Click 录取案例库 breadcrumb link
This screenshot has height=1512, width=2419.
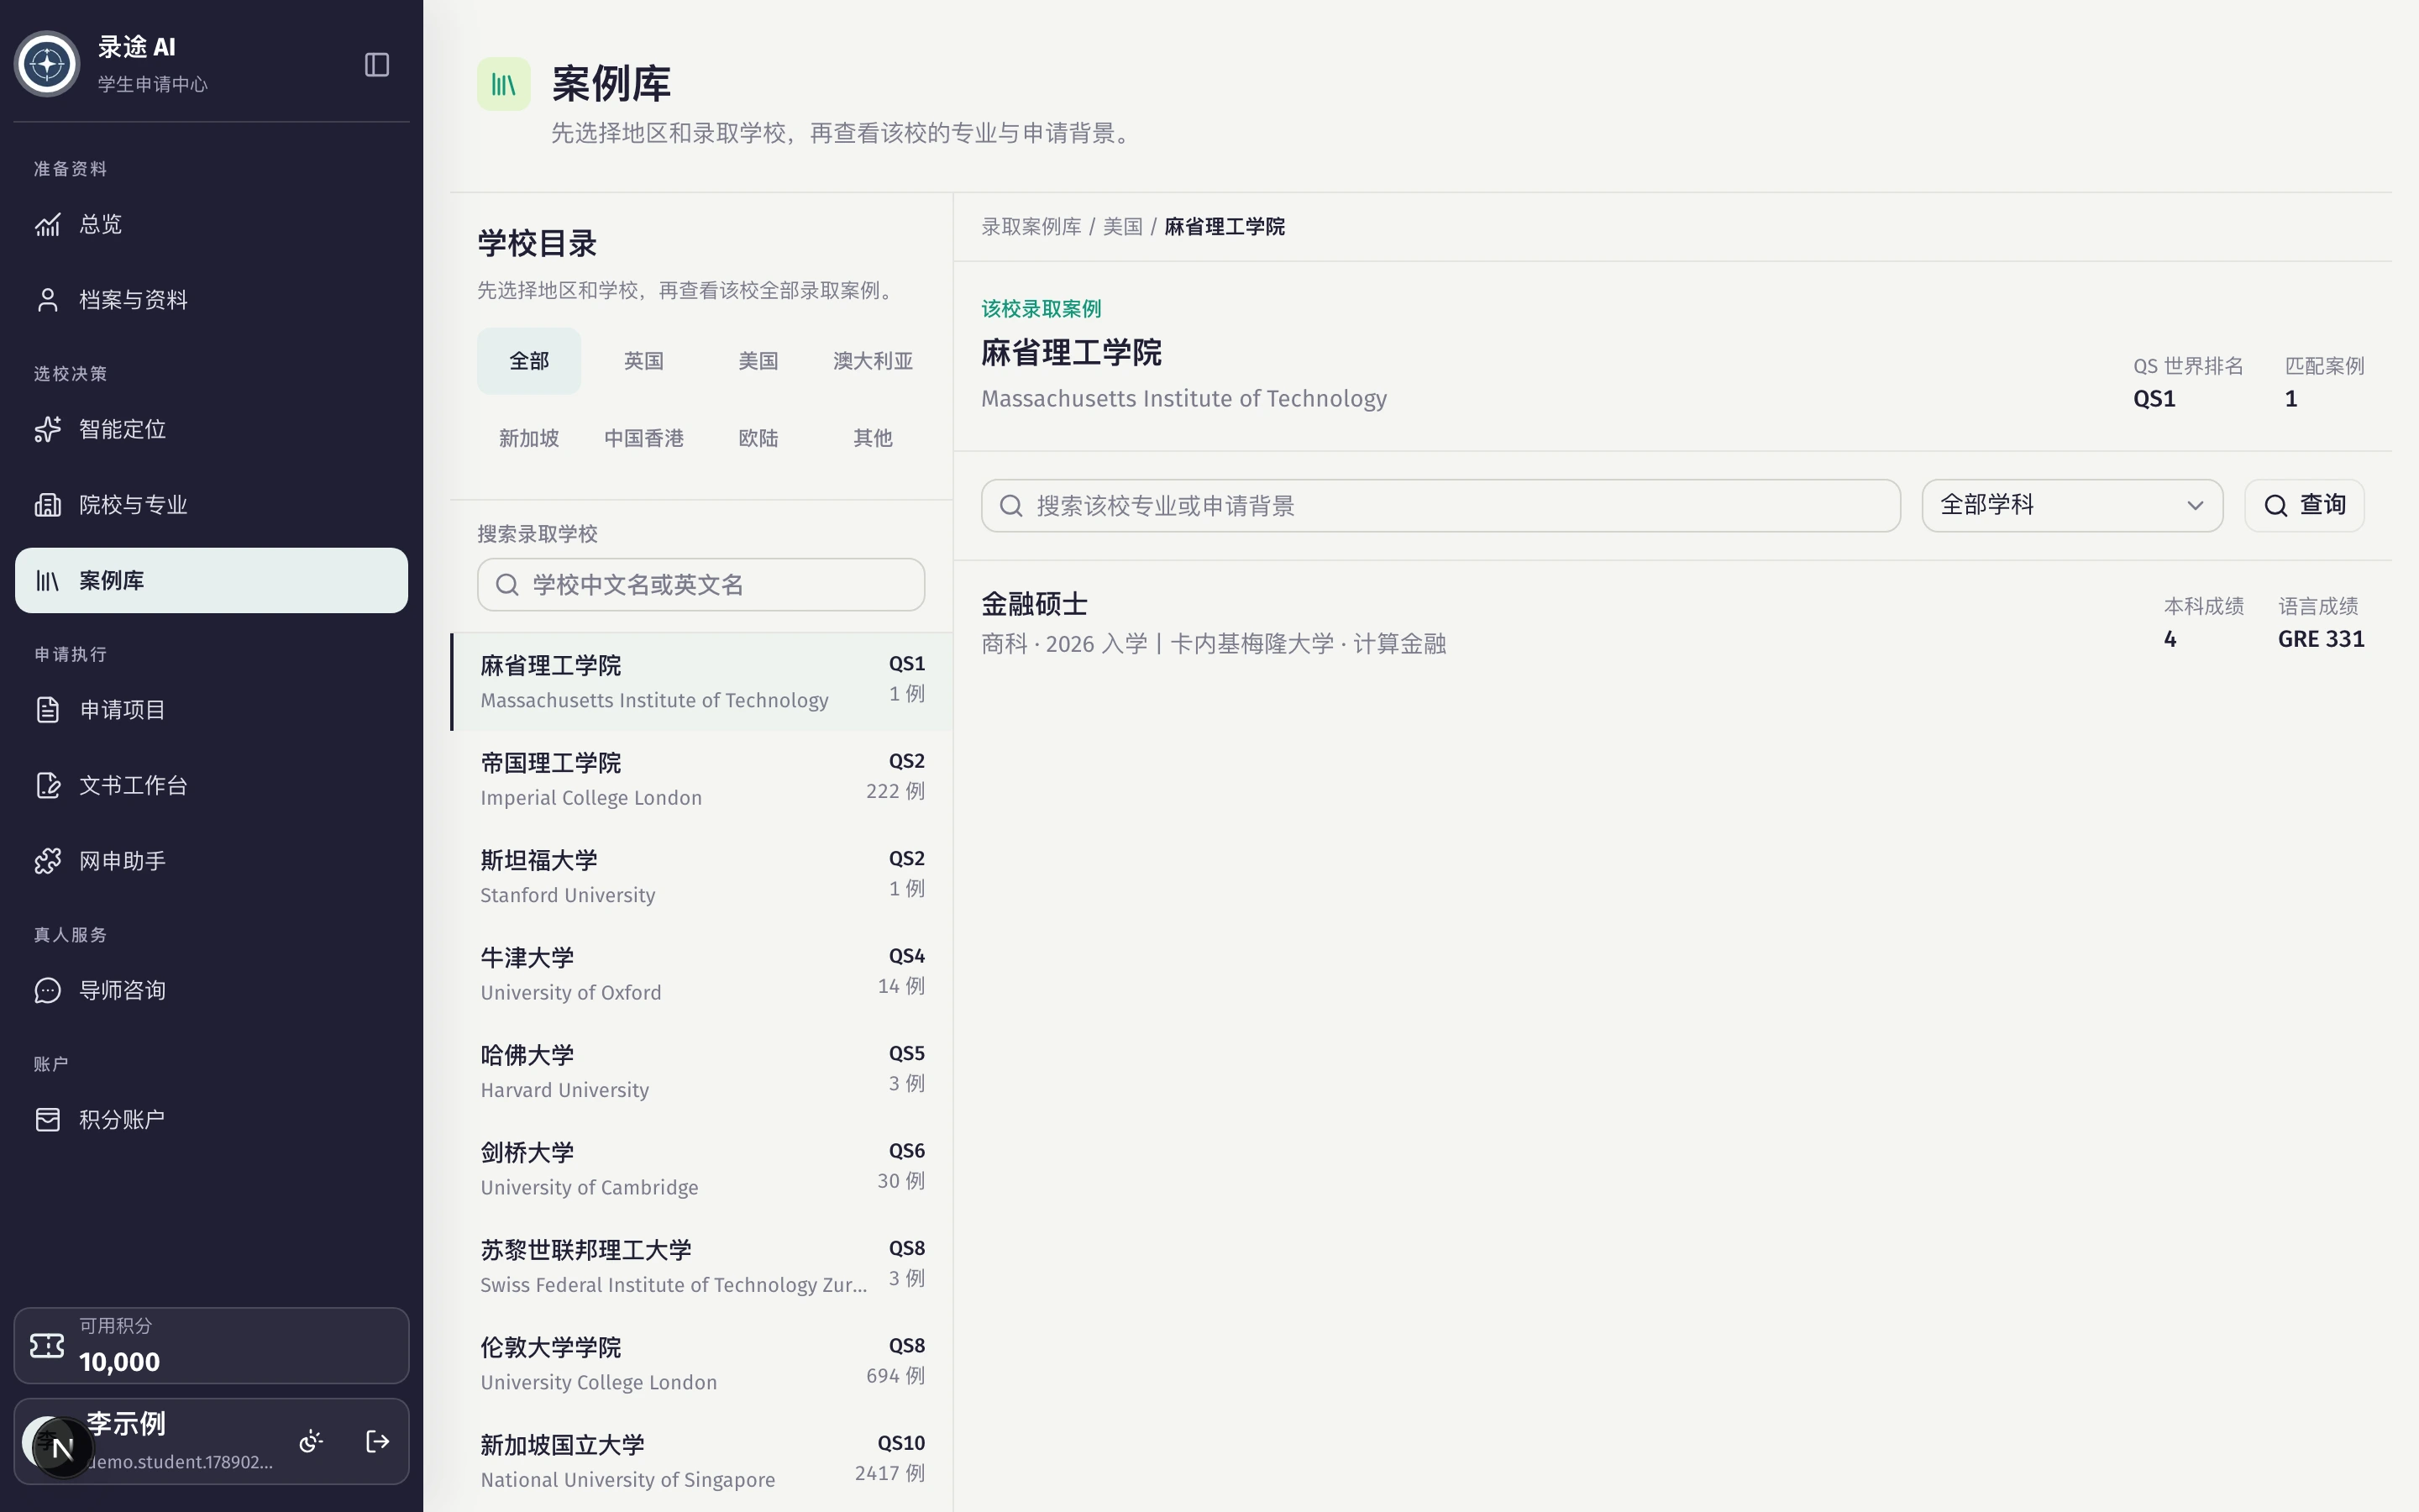(x=1031, y=227)
